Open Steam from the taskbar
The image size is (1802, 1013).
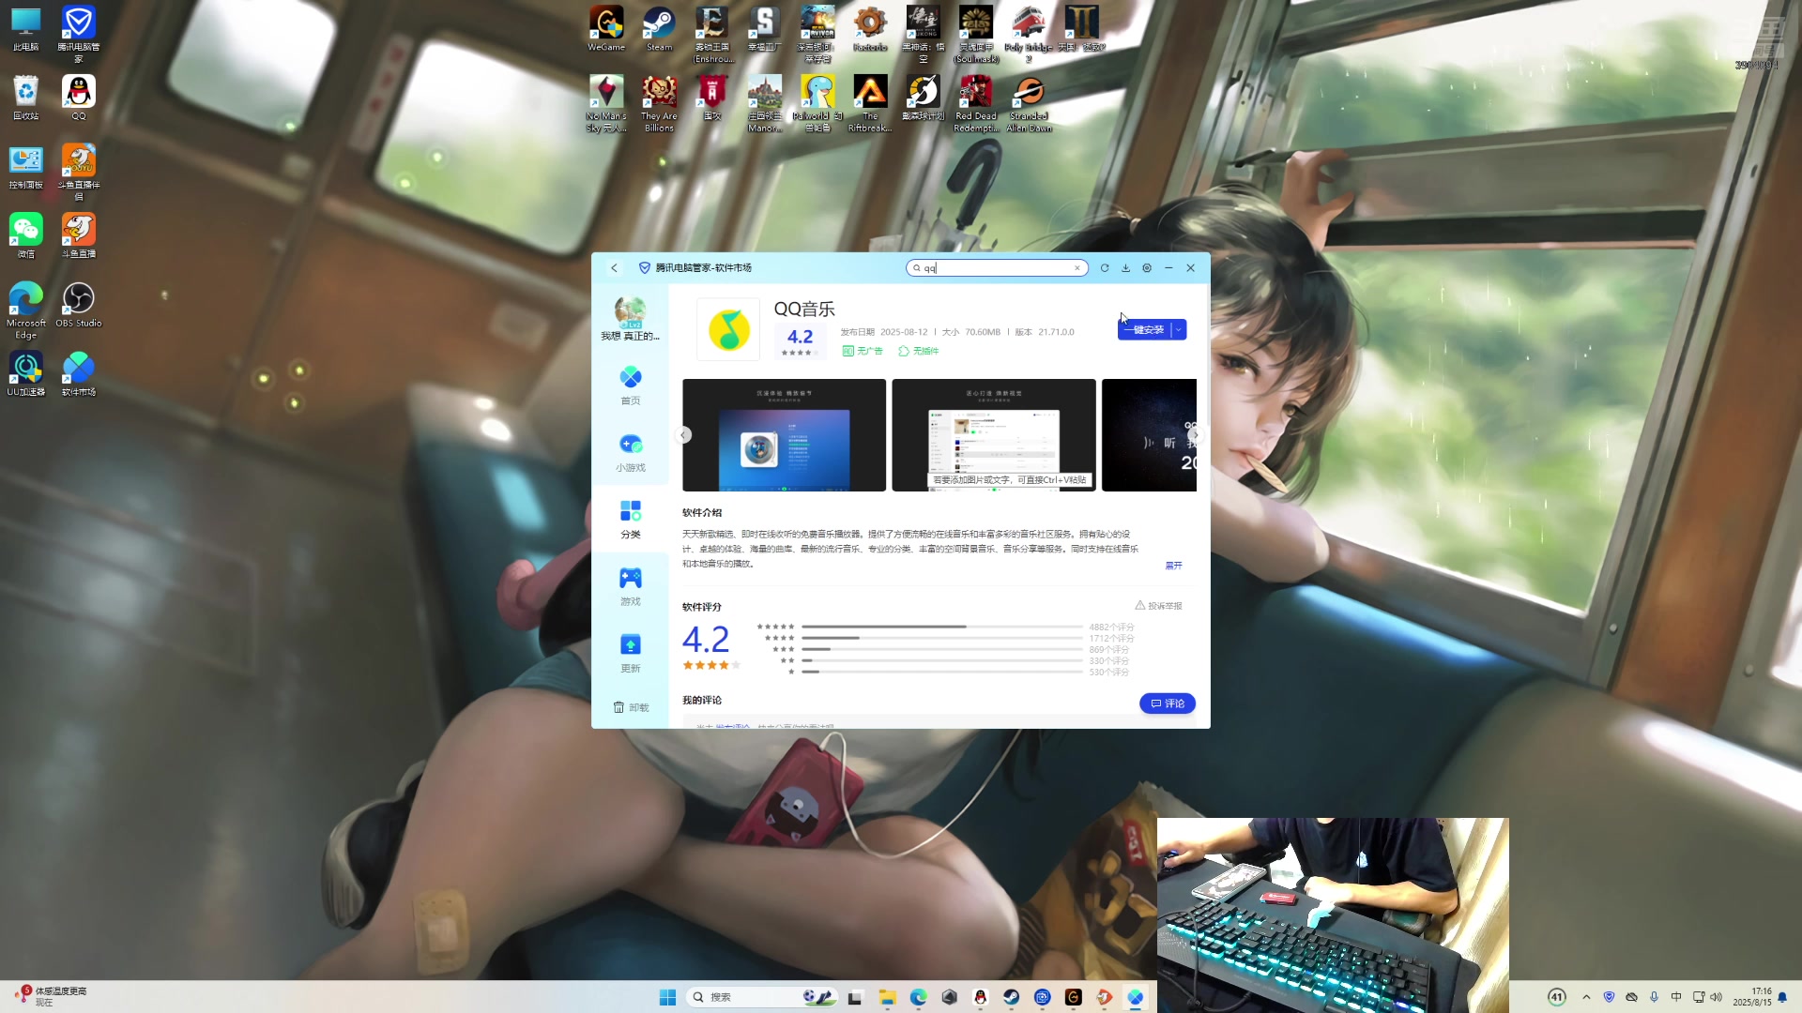pyautogui.click(x=1011, y=997)
